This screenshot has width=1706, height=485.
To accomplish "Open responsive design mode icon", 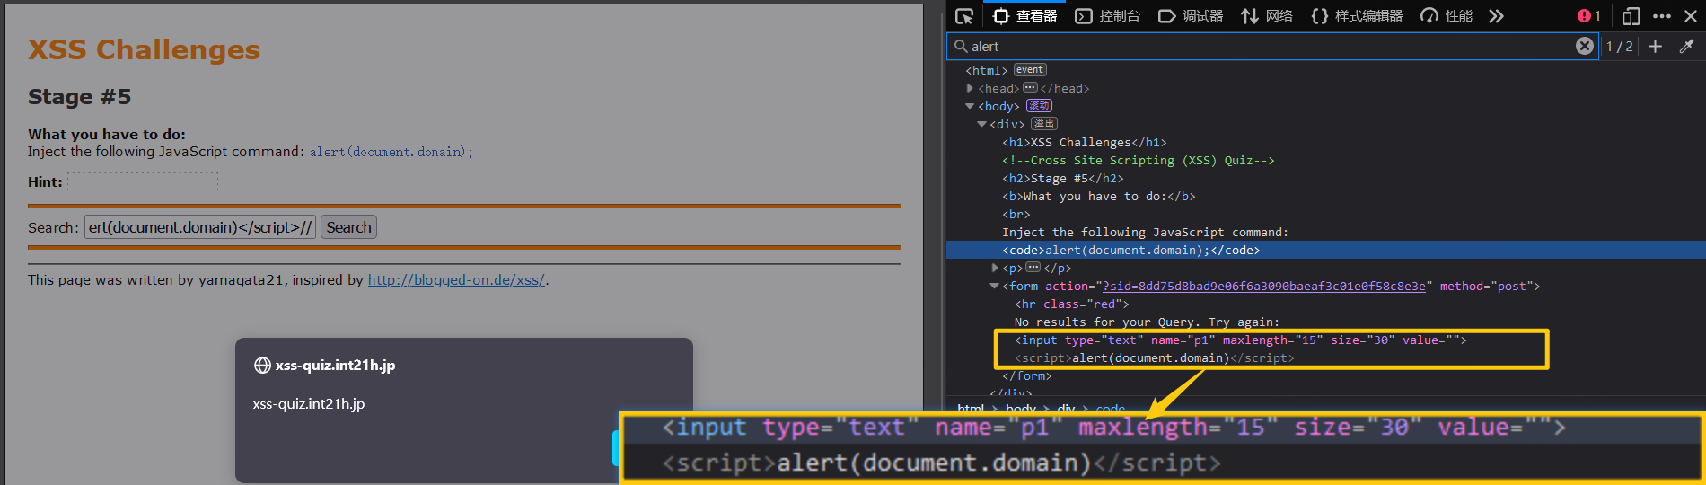I will coord(1631,16).
